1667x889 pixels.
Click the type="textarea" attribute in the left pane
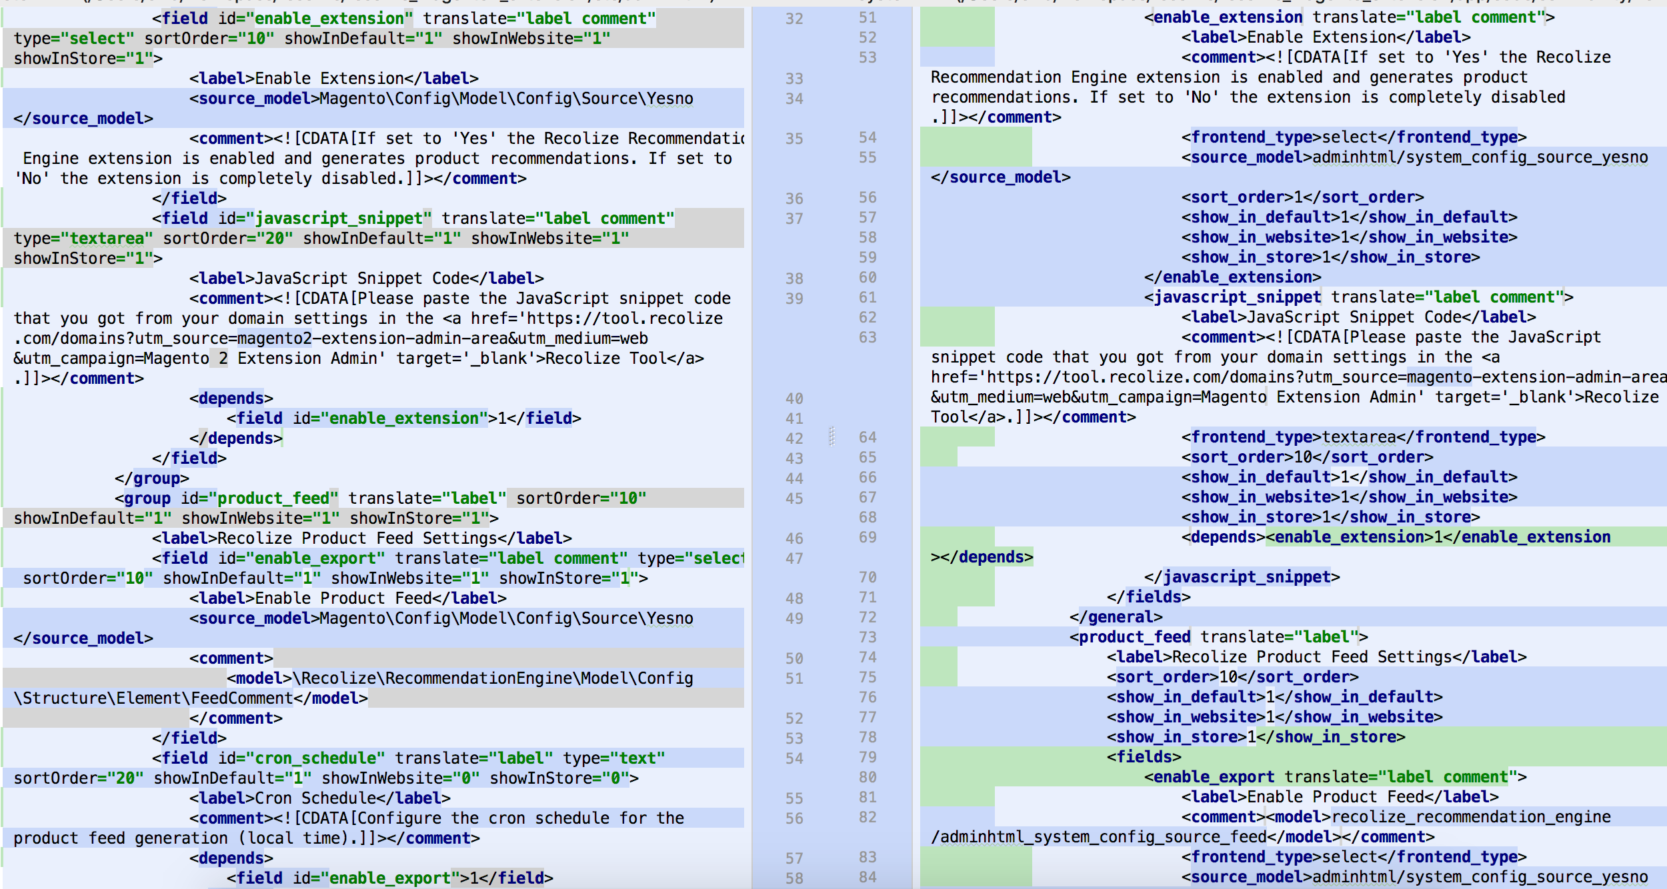point(83,239)
